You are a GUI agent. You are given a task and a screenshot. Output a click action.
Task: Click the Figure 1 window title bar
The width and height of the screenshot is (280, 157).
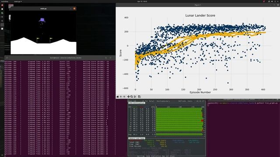tap(198, 5)
